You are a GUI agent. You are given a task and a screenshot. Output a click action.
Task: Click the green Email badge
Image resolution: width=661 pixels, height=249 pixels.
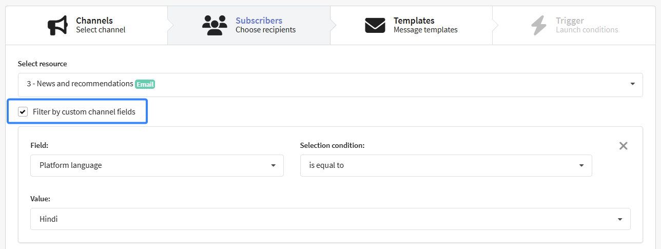(x=145, y=84)
